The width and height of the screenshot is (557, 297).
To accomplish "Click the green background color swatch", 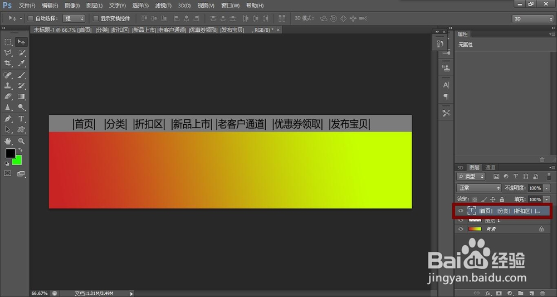I will (x=18, y=162).
